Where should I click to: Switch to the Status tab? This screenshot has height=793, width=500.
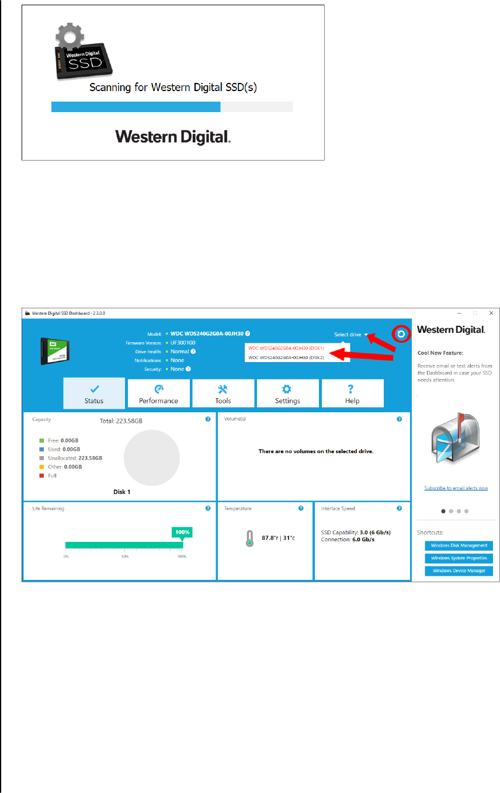[94, 393]
